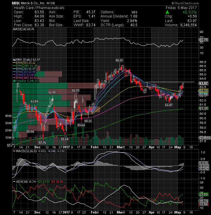This screenshot has width=211, height=215.
Task: Click the 9346554 volume tag on axis
Action: 205,138
